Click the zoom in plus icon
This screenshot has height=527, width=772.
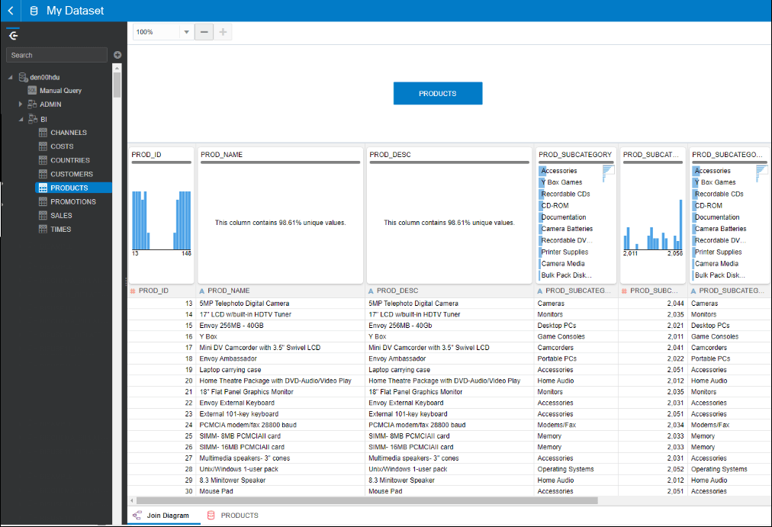tap(221, 33)
